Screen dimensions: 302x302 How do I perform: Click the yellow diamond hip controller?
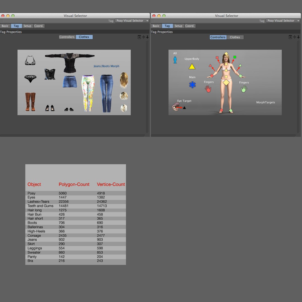point(226,82)
